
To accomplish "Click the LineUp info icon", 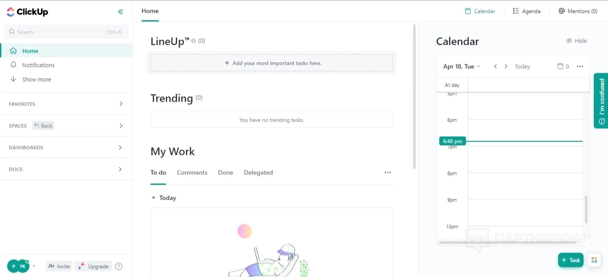I will tap(193, 41).
